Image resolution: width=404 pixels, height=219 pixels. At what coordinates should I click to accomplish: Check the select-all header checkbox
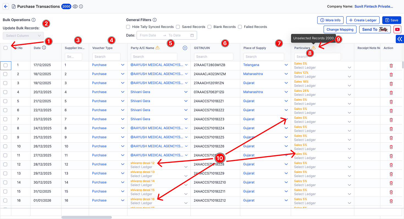pyautogui.click(x=5, y=48)
